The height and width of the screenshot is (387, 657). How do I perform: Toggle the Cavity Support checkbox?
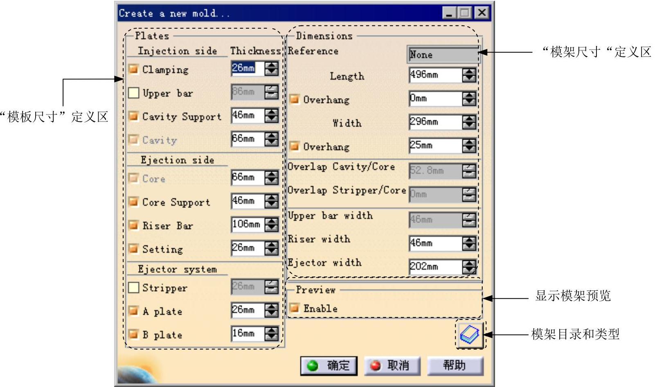tap(133, 116)
